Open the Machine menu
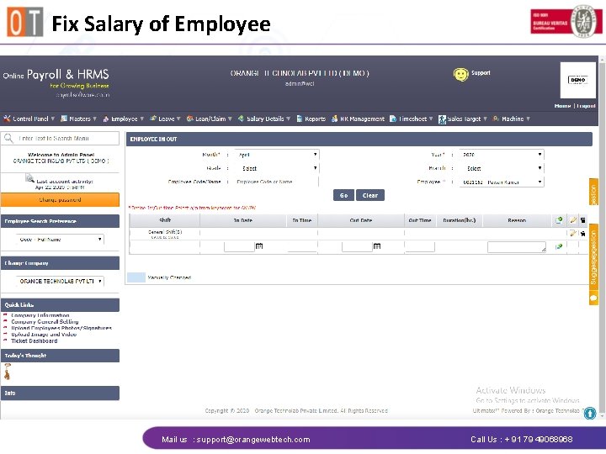This screenshot has width=606, height=454. pyautogui.click(x=512, y=119)
